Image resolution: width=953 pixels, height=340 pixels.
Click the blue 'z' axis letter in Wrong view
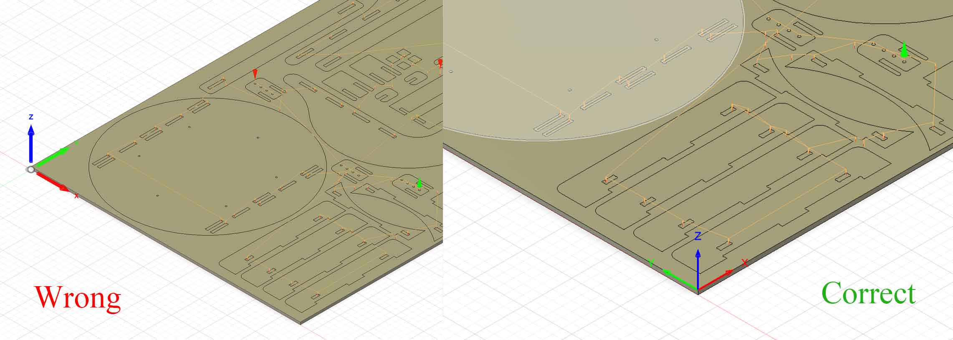[x=30, y=117]
